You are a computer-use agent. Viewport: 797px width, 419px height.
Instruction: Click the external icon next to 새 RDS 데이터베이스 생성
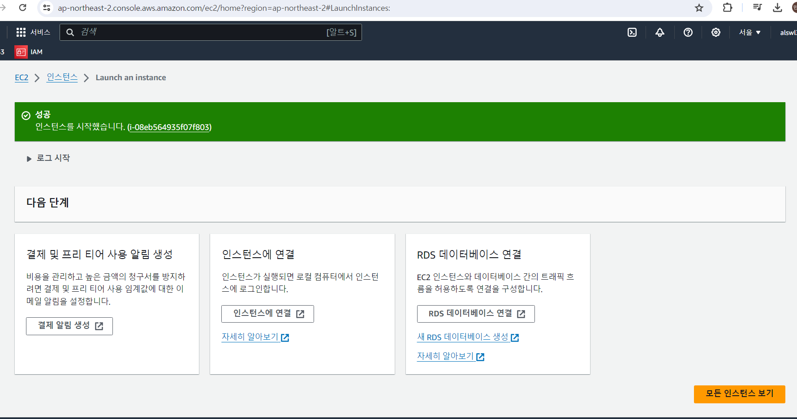[515, 337]
